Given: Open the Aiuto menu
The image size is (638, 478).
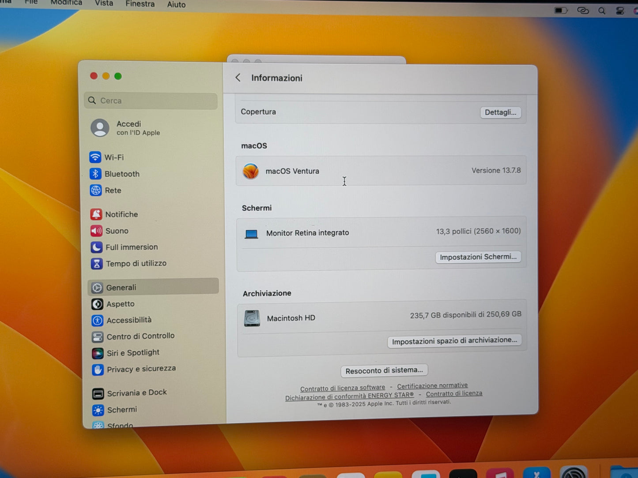Looking at the screenshot, I should (x=176, y=4).
